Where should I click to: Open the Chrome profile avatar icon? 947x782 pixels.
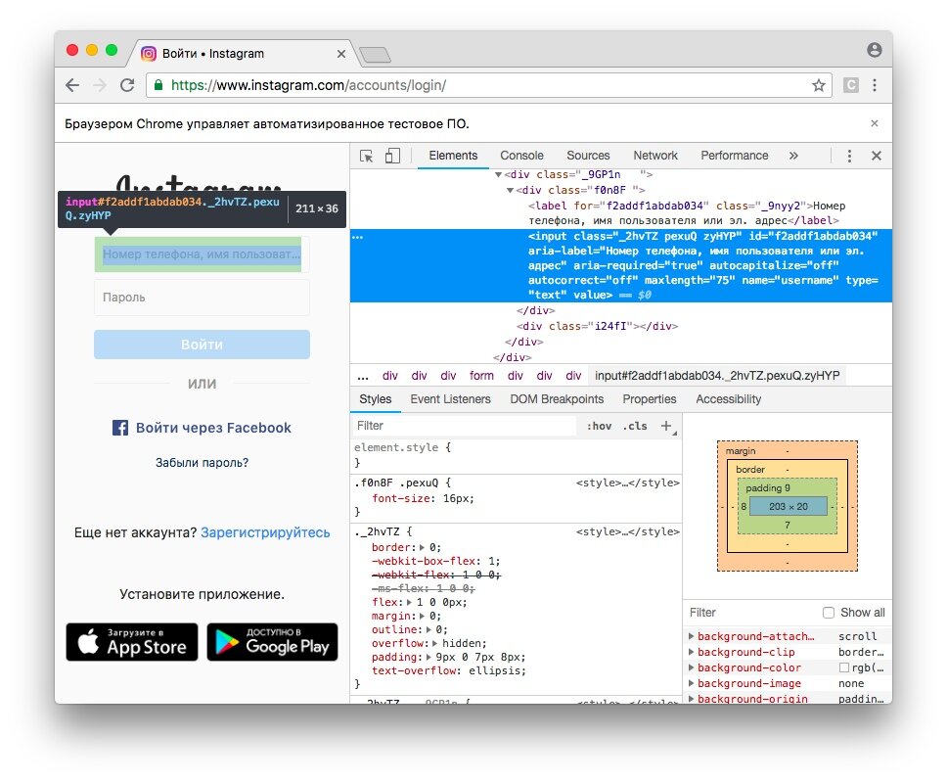(874, 50)
